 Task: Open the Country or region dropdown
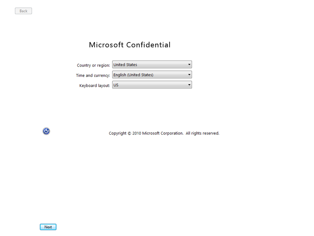tap(152, 65)
